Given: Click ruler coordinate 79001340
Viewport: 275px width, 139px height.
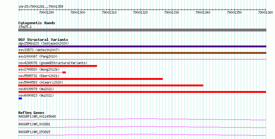Looking at the screenshot, I should pyautogui.click(x=203, y=12).
